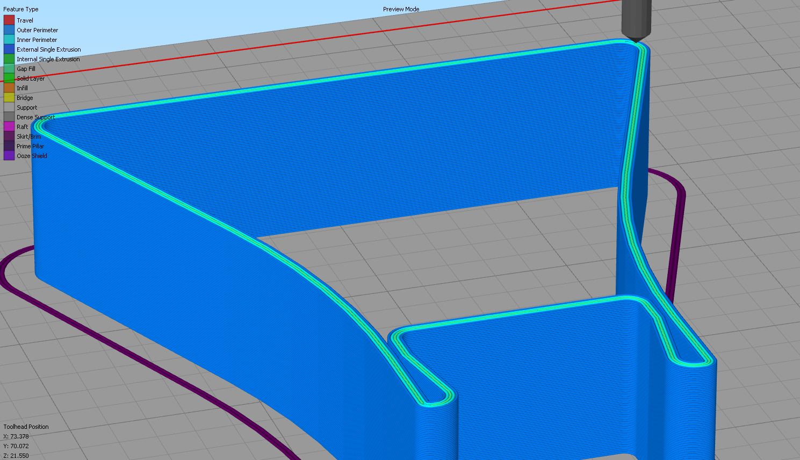Image resolution: width=800 pixels, height=460 pixels.
Task: Click the Solid Layer color swatch
Action: tap(9, 78)
